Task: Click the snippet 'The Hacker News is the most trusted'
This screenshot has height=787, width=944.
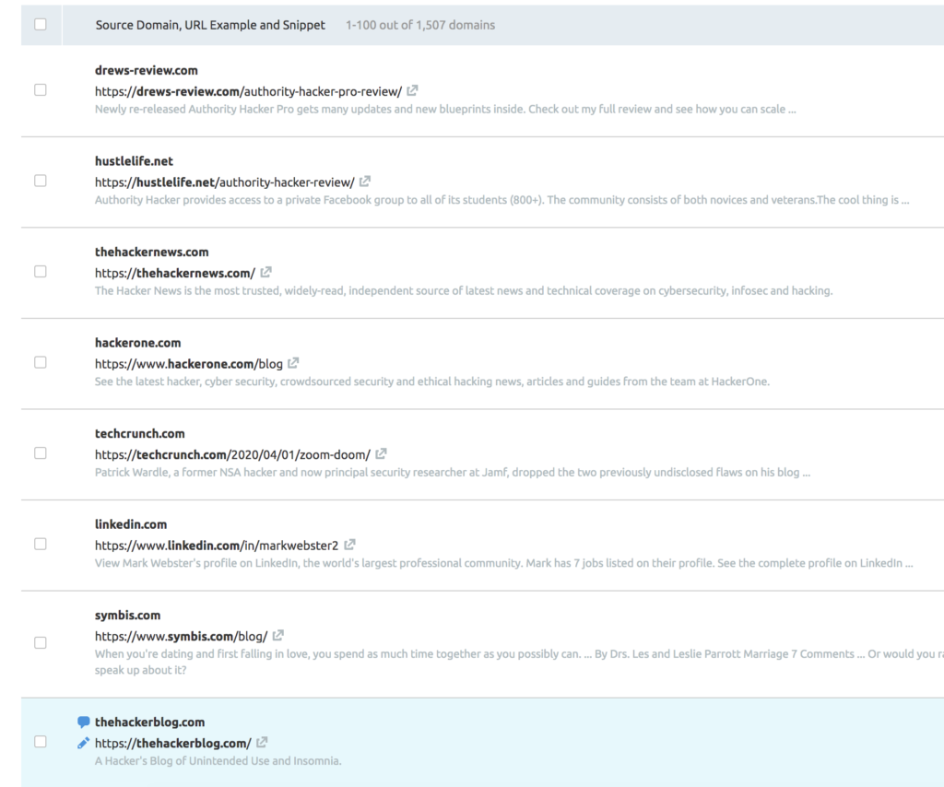Action: point(464,291)
